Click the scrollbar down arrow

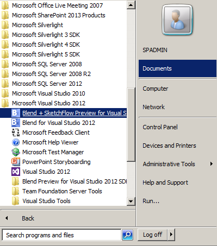[131, 201]
